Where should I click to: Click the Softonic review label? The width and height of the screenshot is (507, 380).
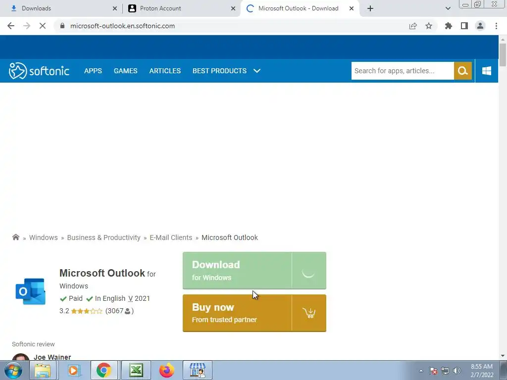click(33, 344)
